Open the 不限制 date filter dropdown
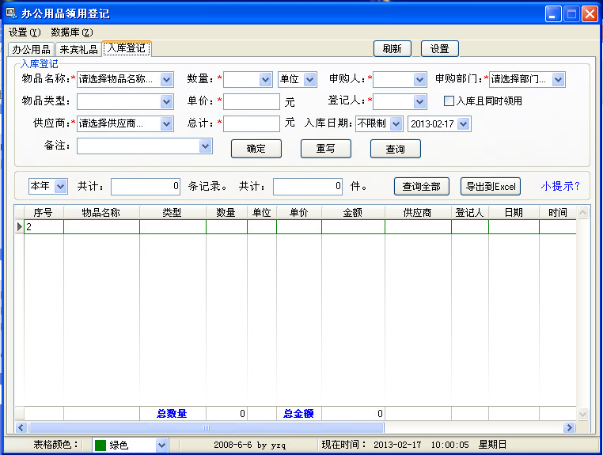This screenshot has width=603, height=455. pyautogui.click(x=396, y=124)
